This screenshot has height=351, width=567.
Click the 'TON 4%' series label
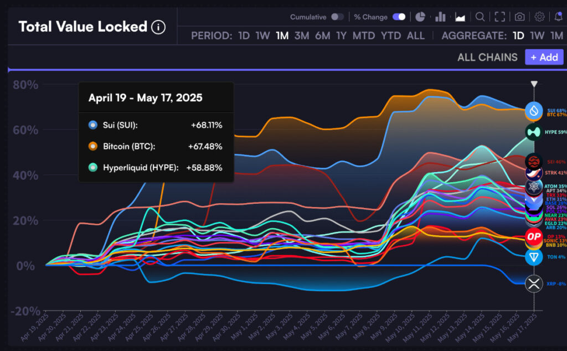(556, 257)
